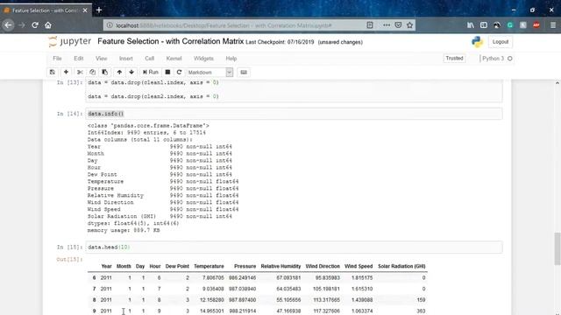Interrupt the kernel with stop icon
Viewport: 561px width, 315px height.
pyautogui.click(x=167, y=72)
